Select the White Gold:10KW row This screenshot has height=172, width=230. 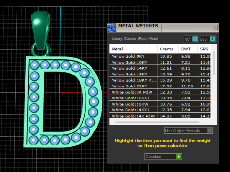click(x=160, y=104)
